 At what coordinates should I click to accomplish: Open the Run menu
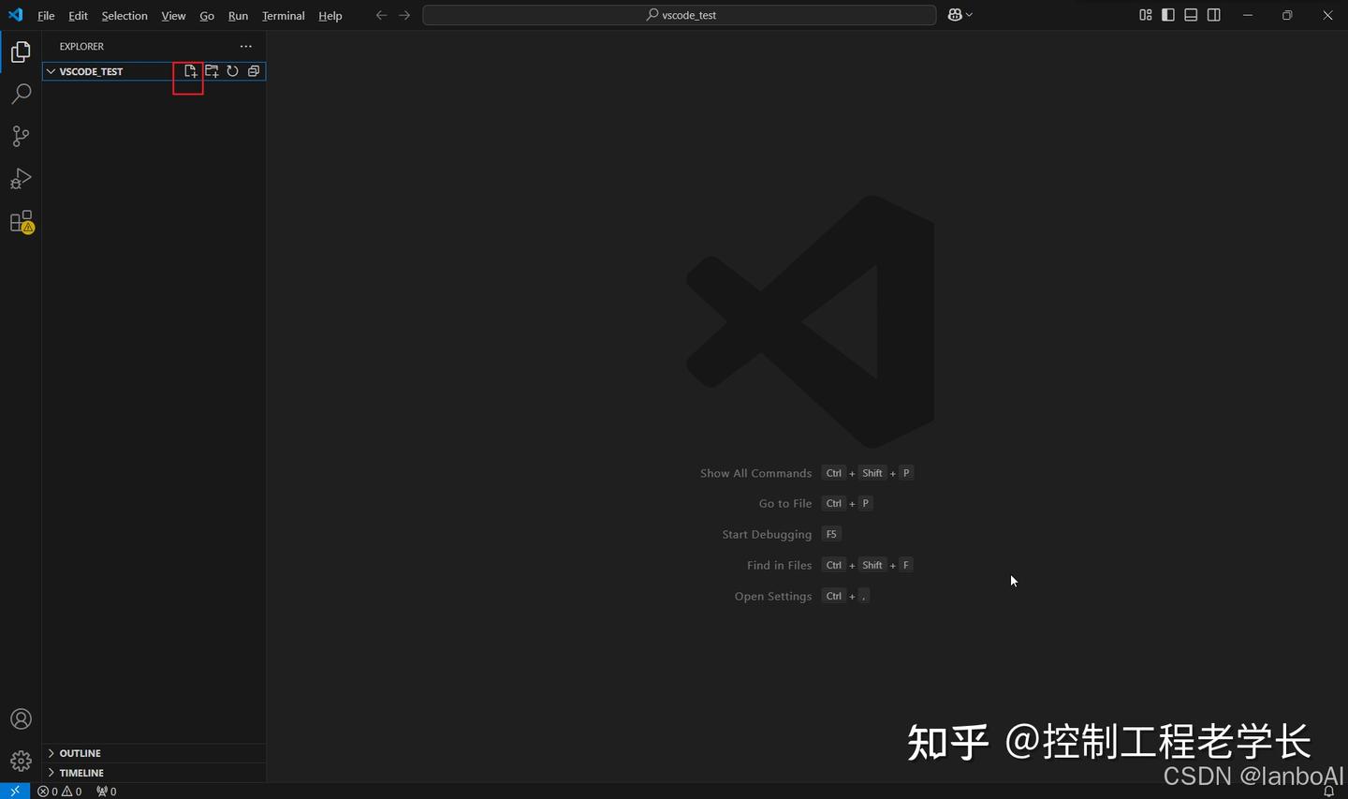pos(238,15)
